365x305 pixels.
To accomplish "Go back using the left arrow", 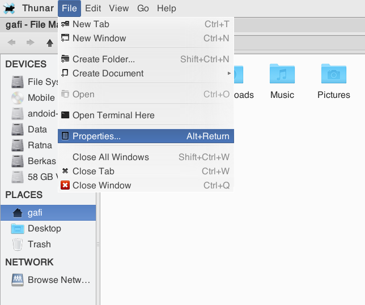I will pos(12,42).
